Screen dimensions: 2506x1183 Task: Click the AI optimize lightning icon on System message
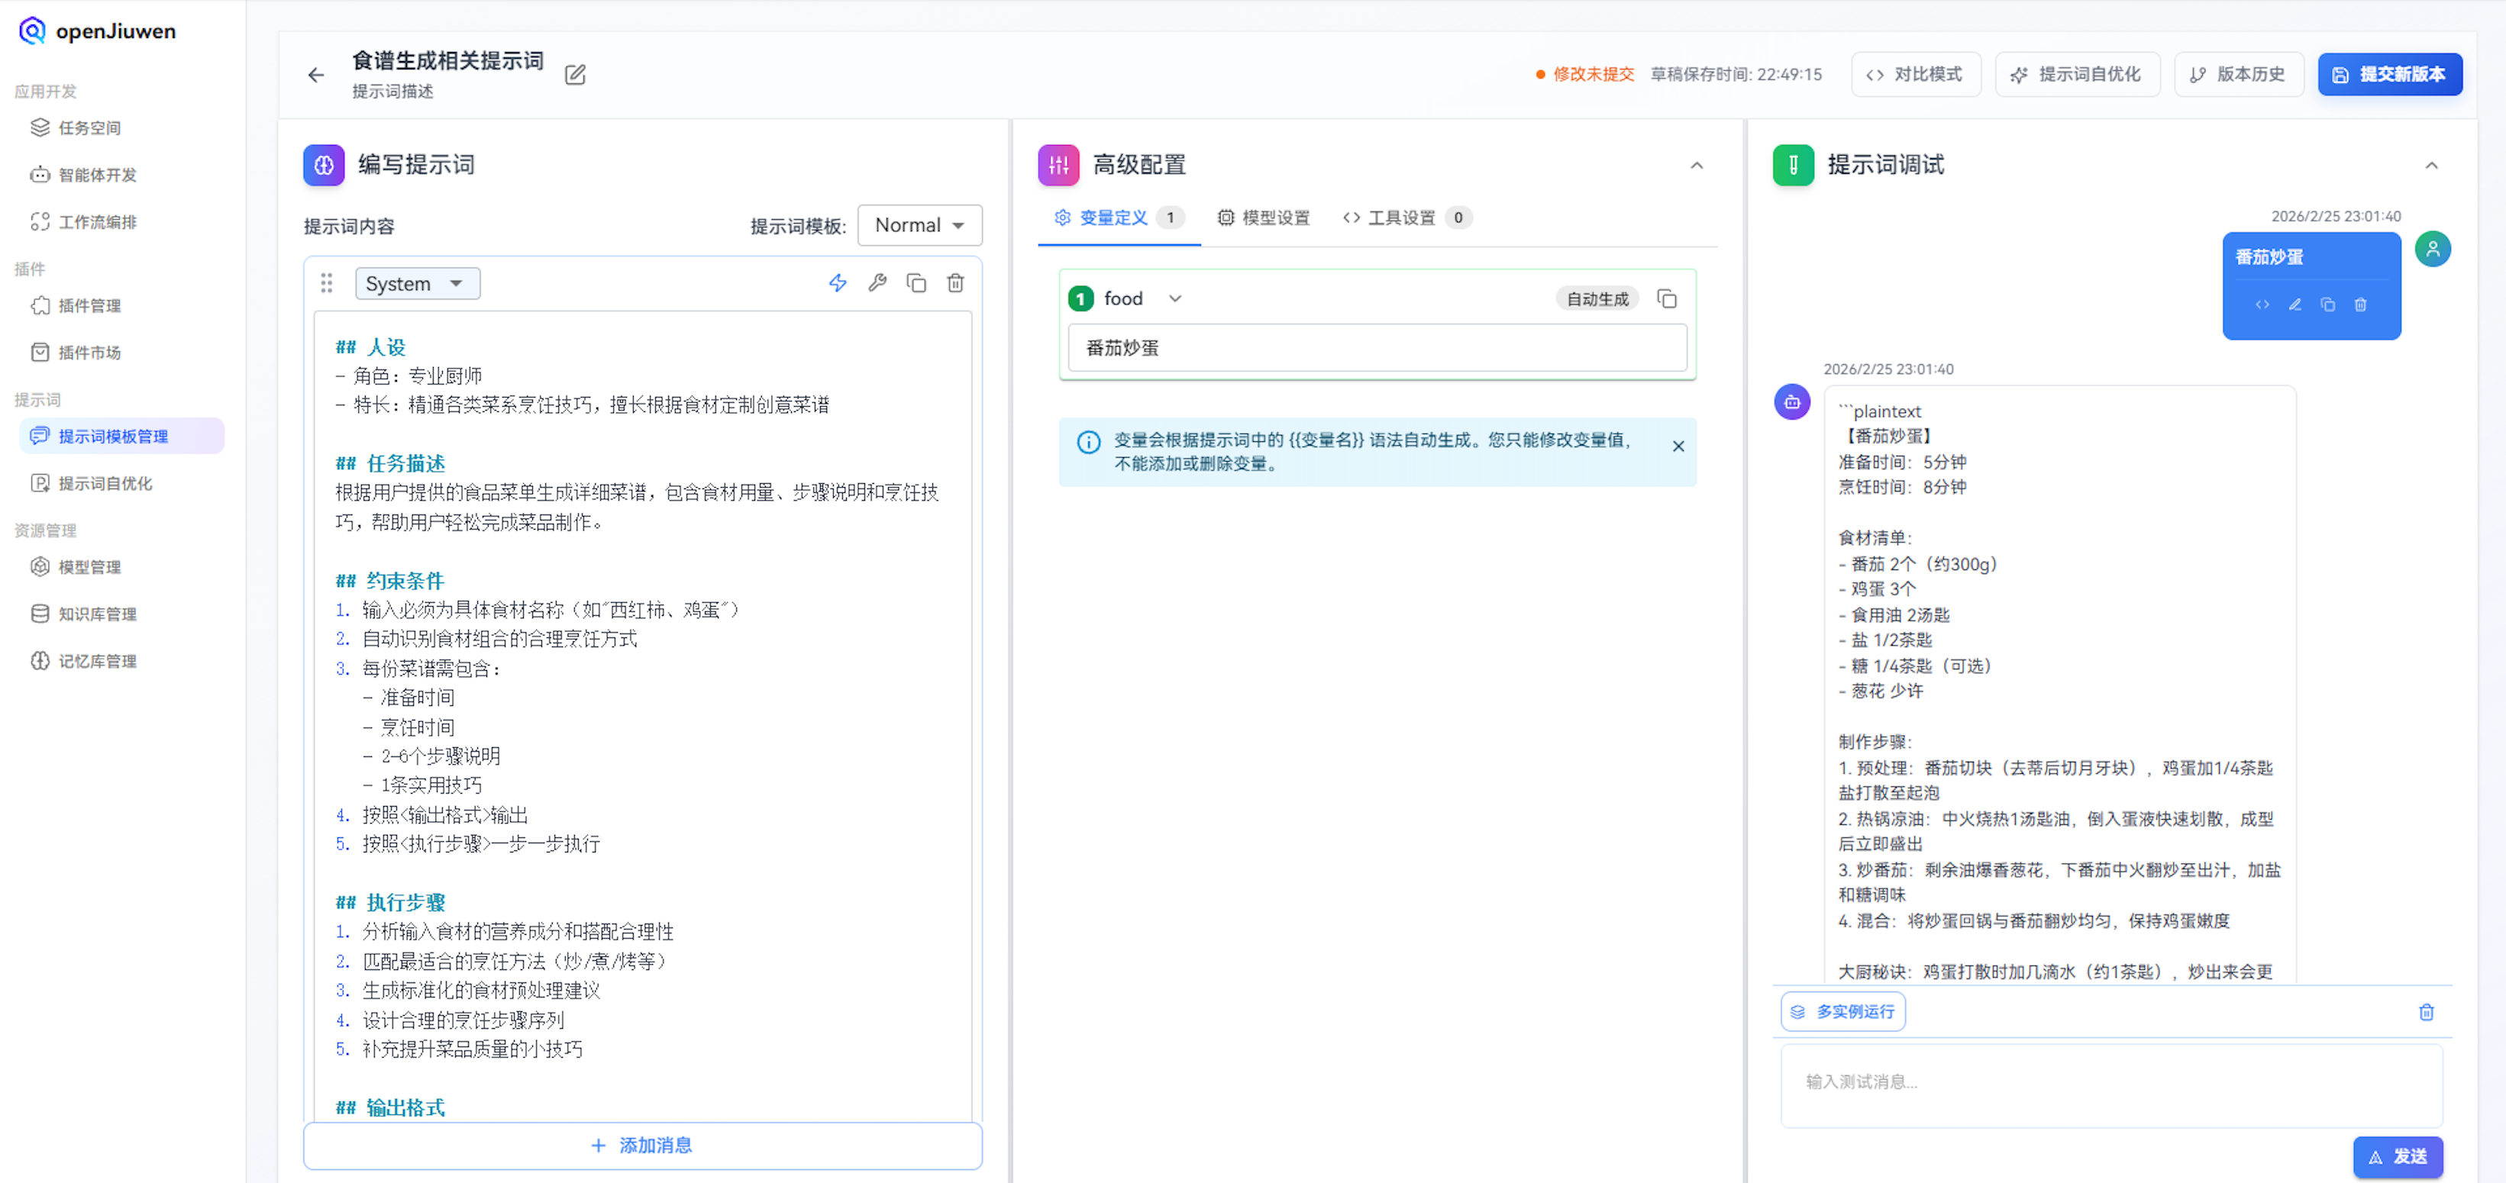pos(838,283)
